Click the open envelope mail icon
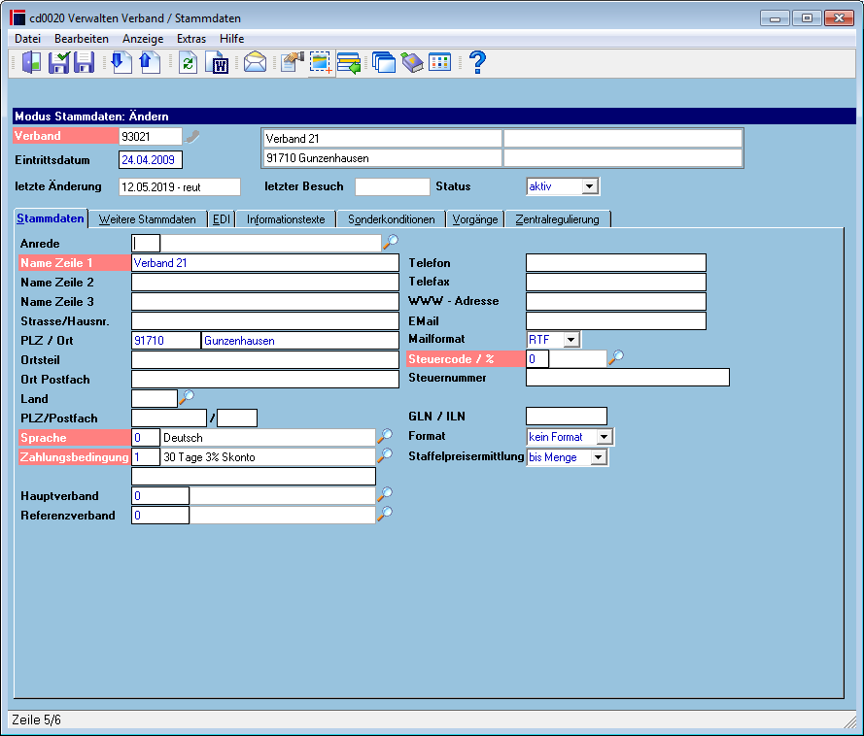The image size is (864, 736). coord(256,62)
